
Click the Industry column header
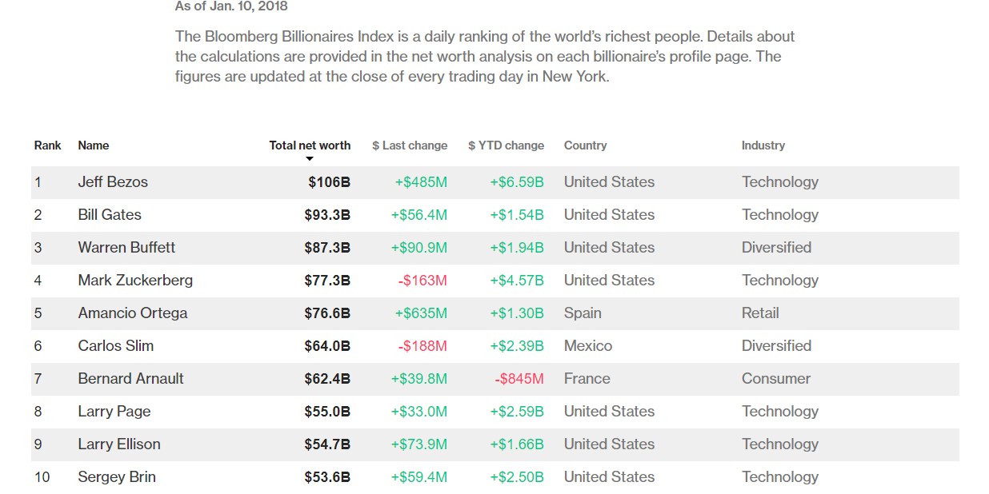(763, 145)
